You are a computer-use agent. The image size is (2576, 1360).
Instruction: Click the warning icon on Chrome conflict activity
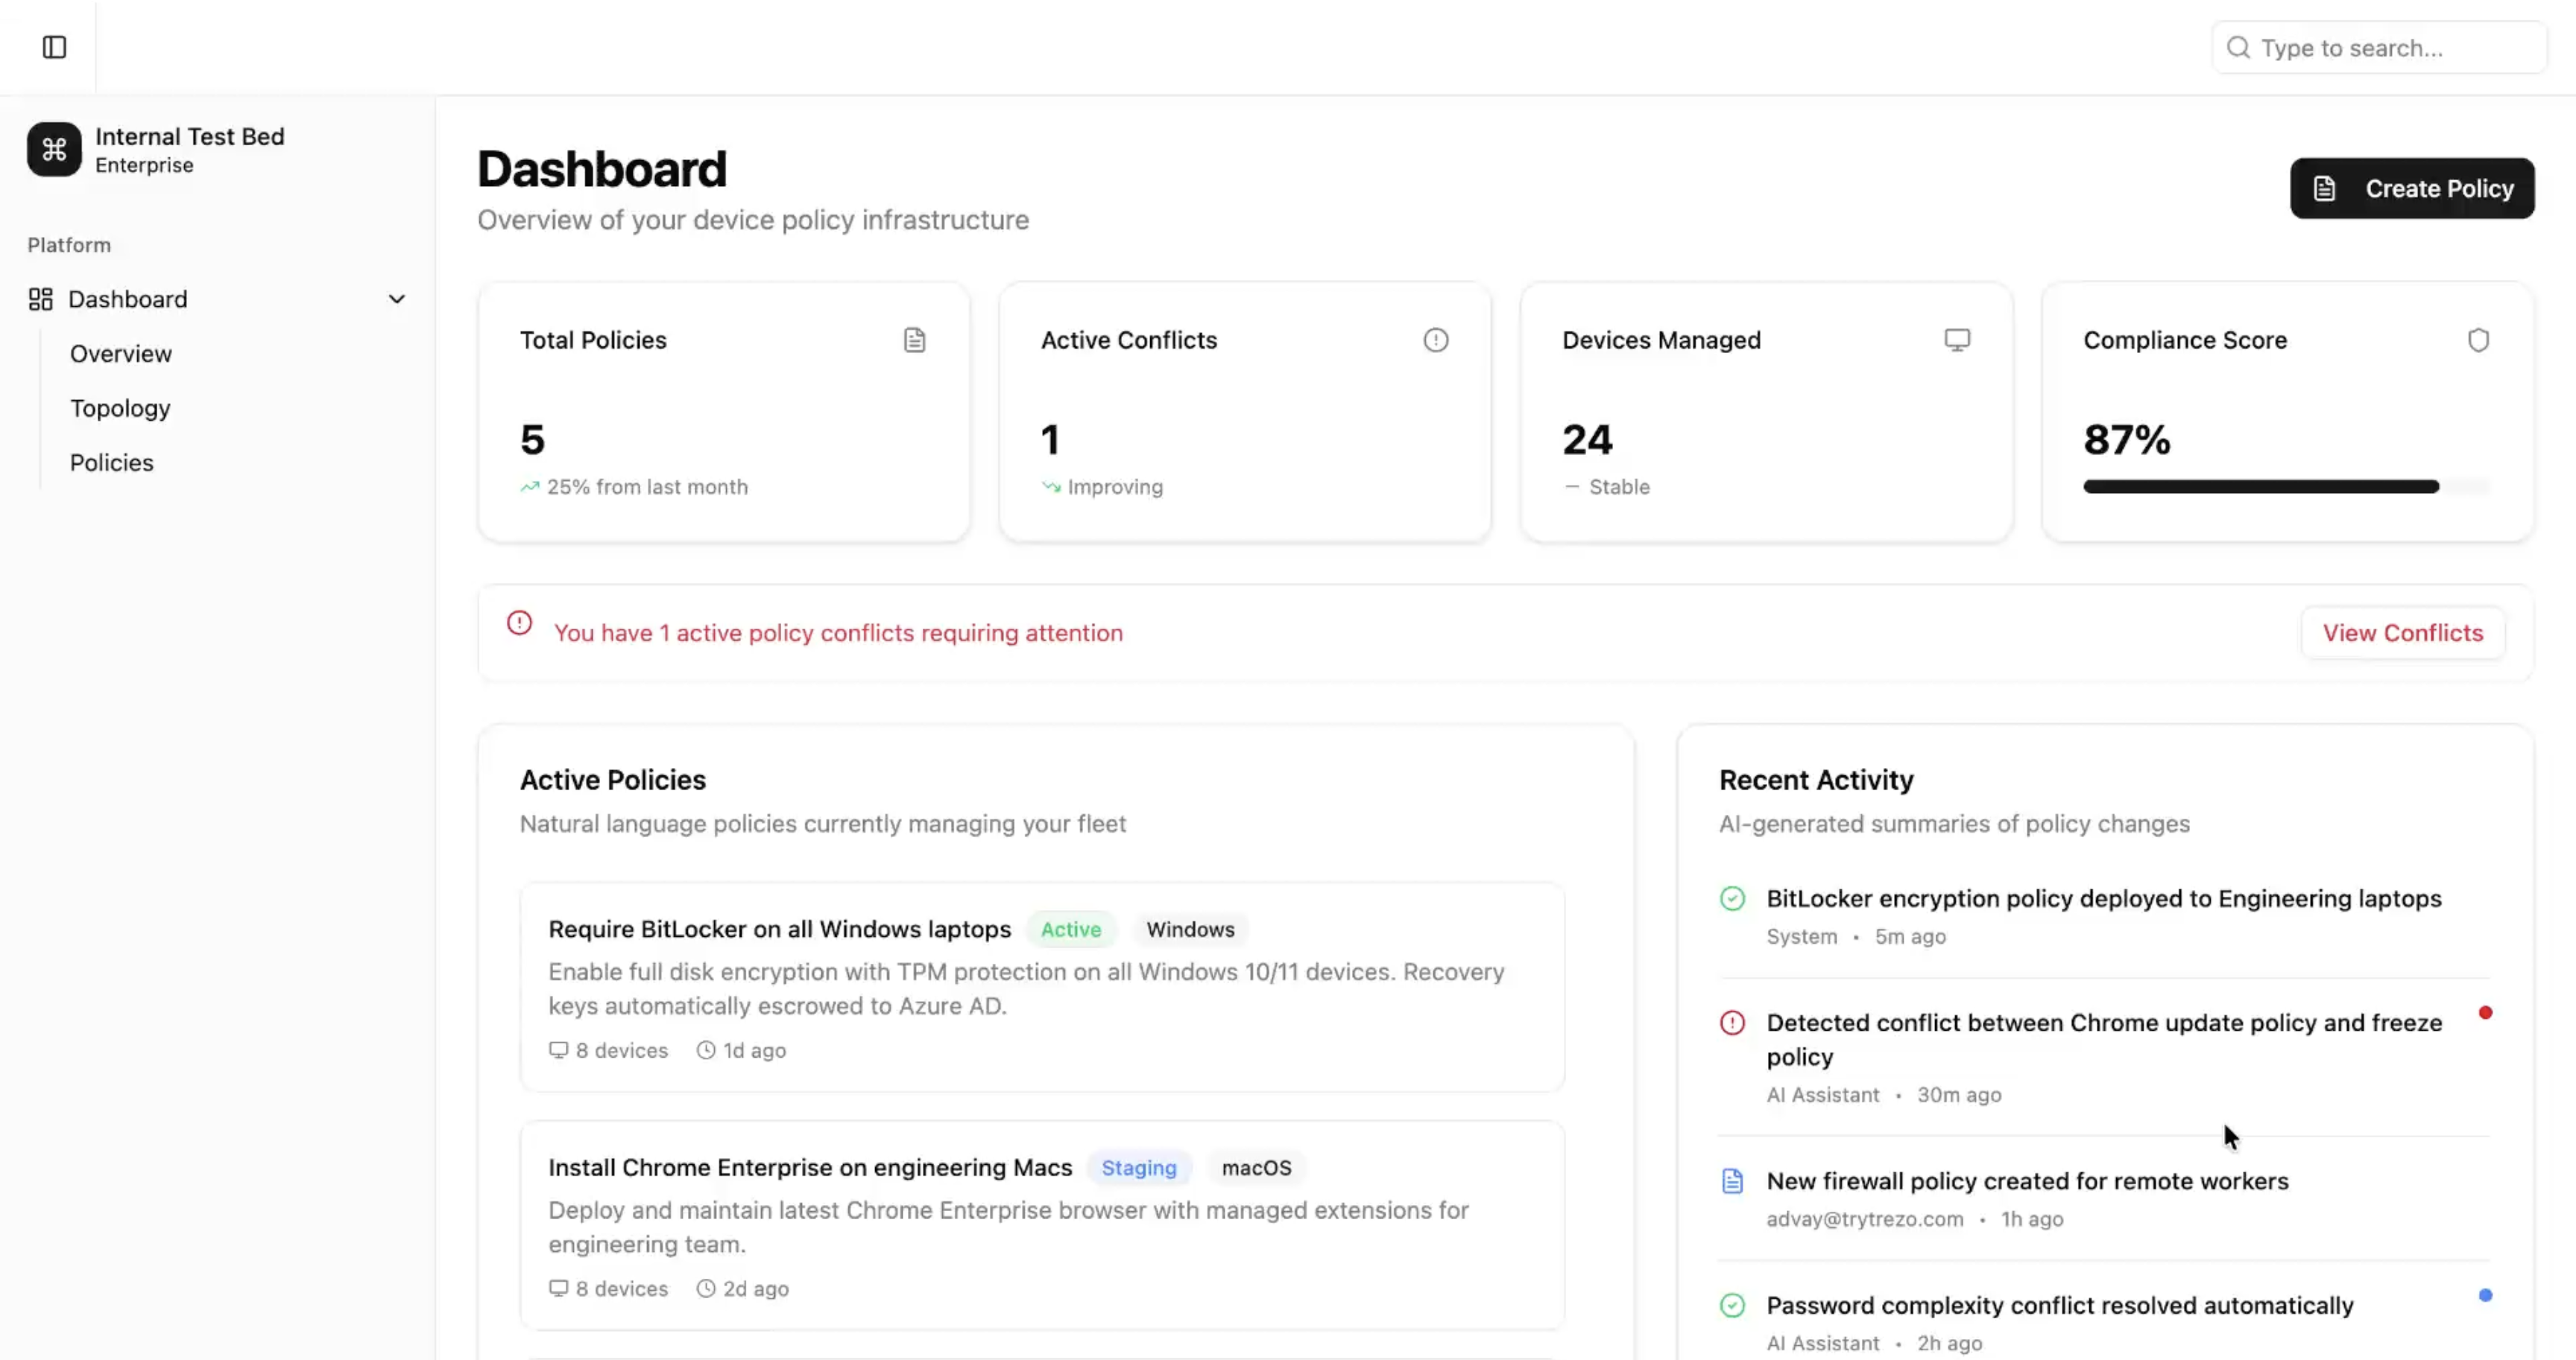coord(1732,1023)
